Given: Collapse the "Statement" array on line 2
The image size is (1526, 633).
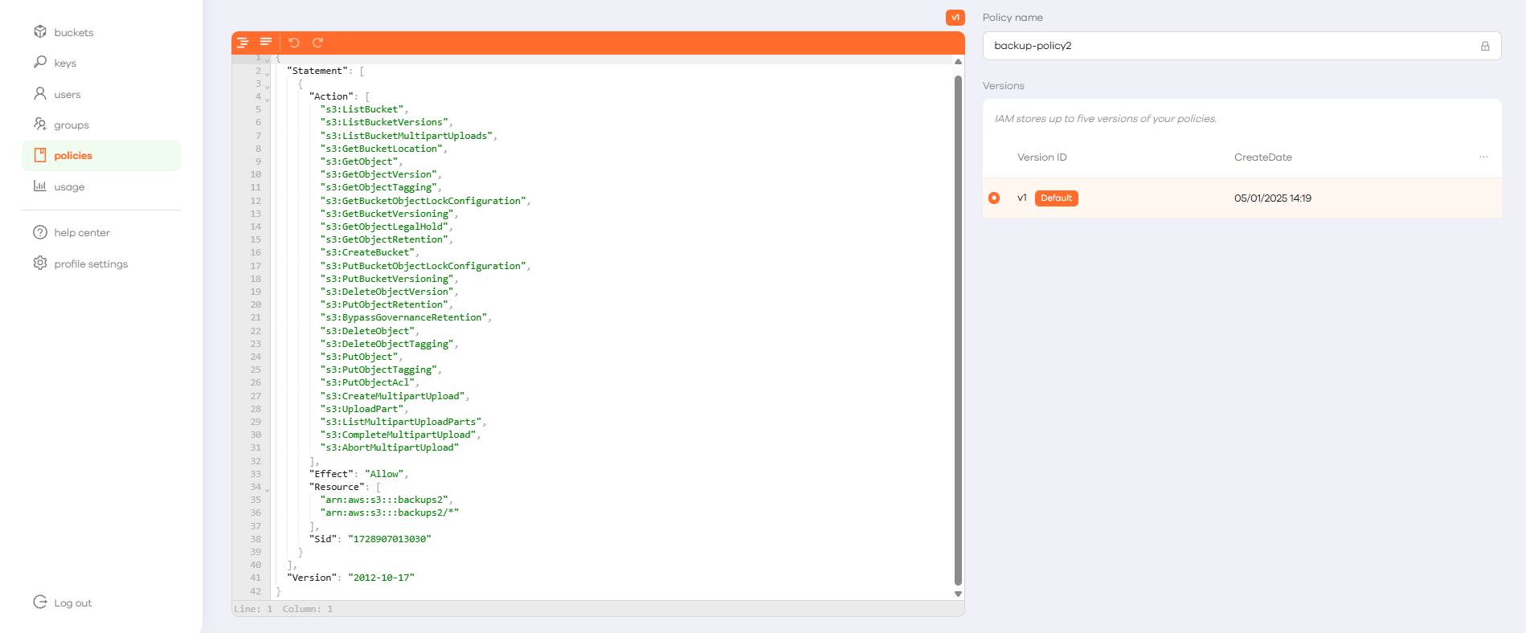Looking at the screenshot, I should click(268, 74).
